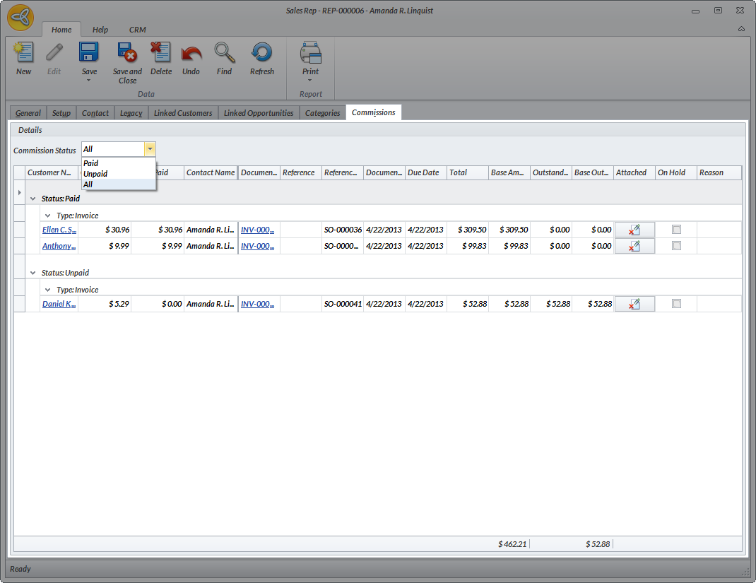Screen dimensions: 756x583
Task: Click the application logo orb button
Action: [20, 18]
